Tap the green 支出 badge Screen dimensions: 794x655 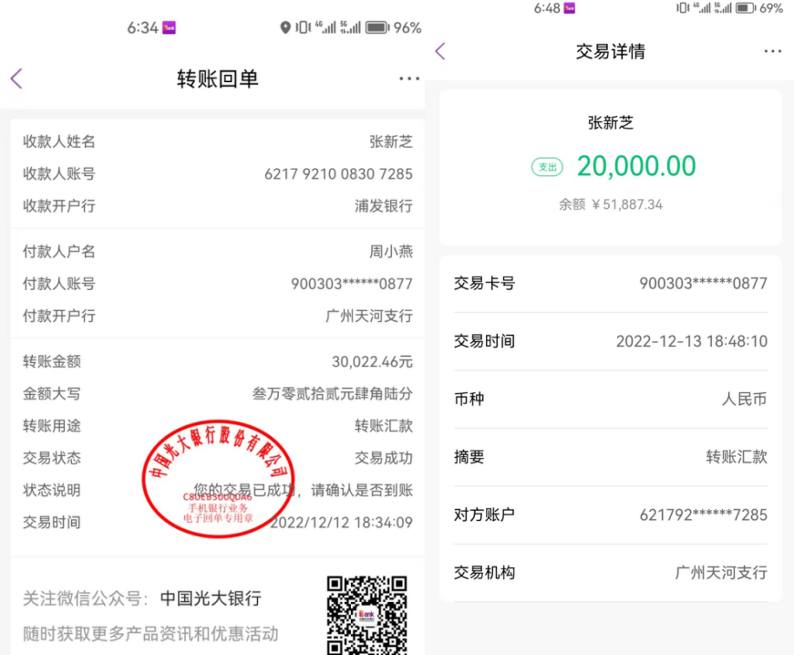547,167
